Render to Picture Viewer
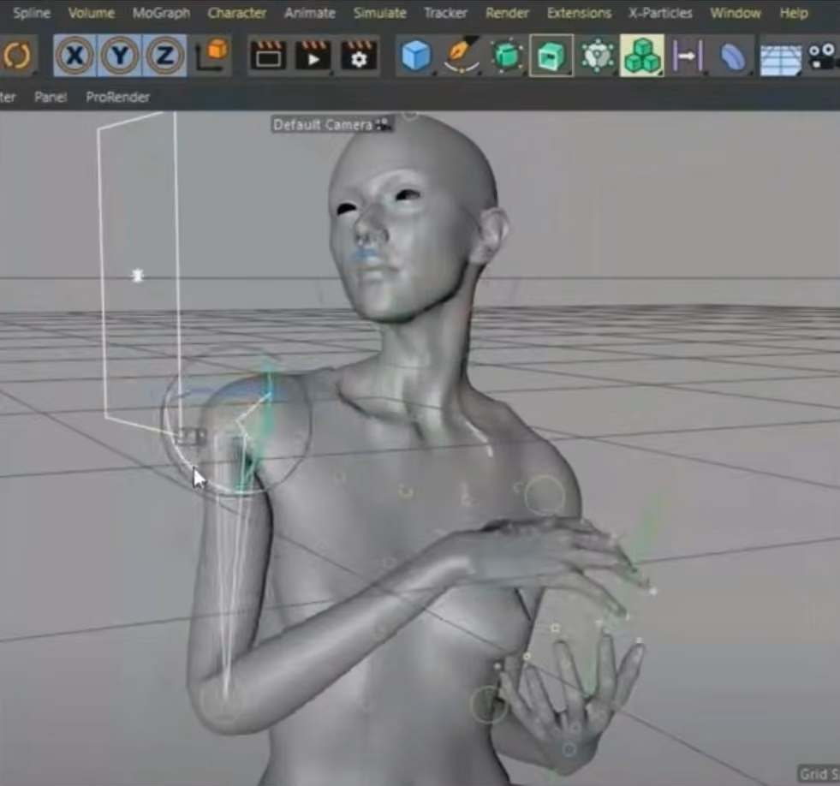 (x=313, y=55)
